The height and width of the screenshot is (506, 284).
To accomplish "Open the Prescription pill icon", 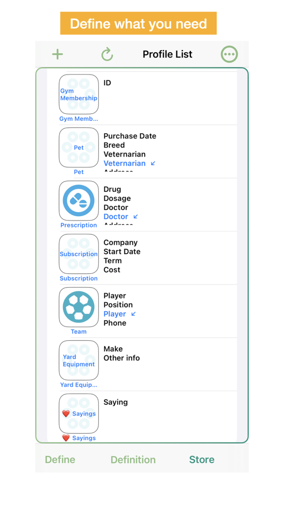I will [x=79, y=201].
